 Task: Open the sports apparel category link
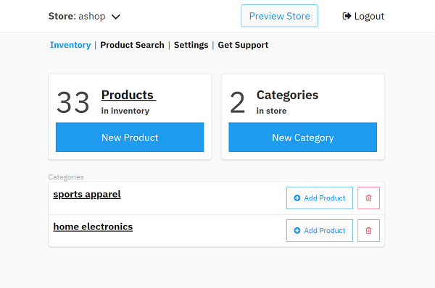pyautogui.click(x=87, y=194)
